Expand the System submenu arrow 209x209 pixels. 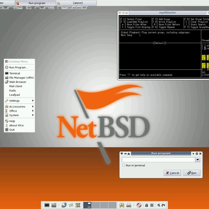33,115
